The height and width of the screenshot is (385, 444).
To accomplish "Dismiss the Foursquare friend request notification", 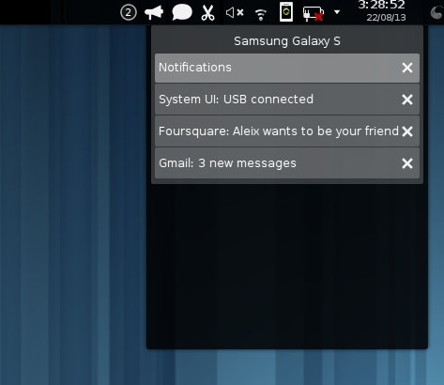I will pyautogui.click(x=407, y=131).
